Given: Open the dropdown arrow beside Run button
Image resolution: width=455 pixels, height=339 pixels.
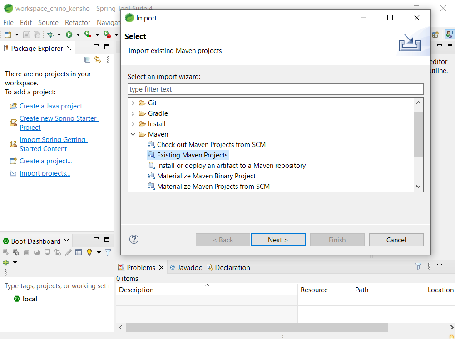Looking at the screenshot, I should 78,34.
